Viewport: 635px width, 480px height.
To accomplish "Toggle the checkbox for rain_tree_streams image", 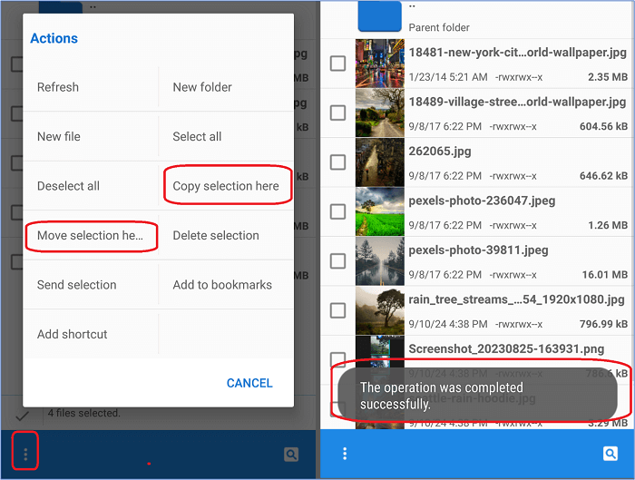I will point(337,310).
